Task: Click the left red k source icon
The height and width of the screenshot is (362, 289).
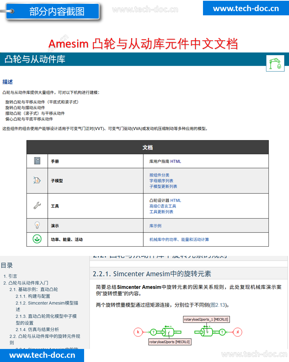Action: coord(138,332)
